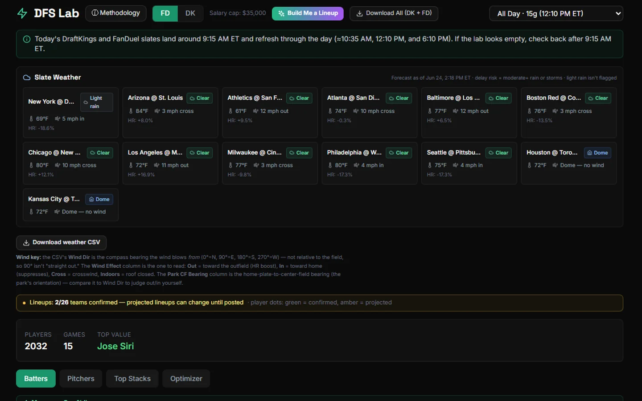Click HR: +16.9% in Los Angeles card
This screenshot has height=401, width=642.
coord(141,175)
